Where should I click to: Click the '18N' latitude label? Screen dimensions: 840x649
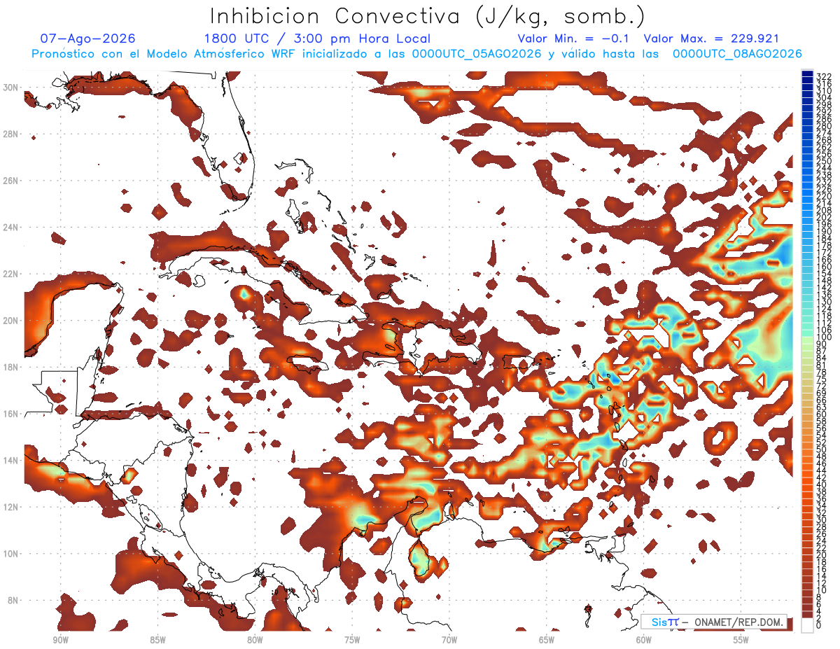pos(10,367)
